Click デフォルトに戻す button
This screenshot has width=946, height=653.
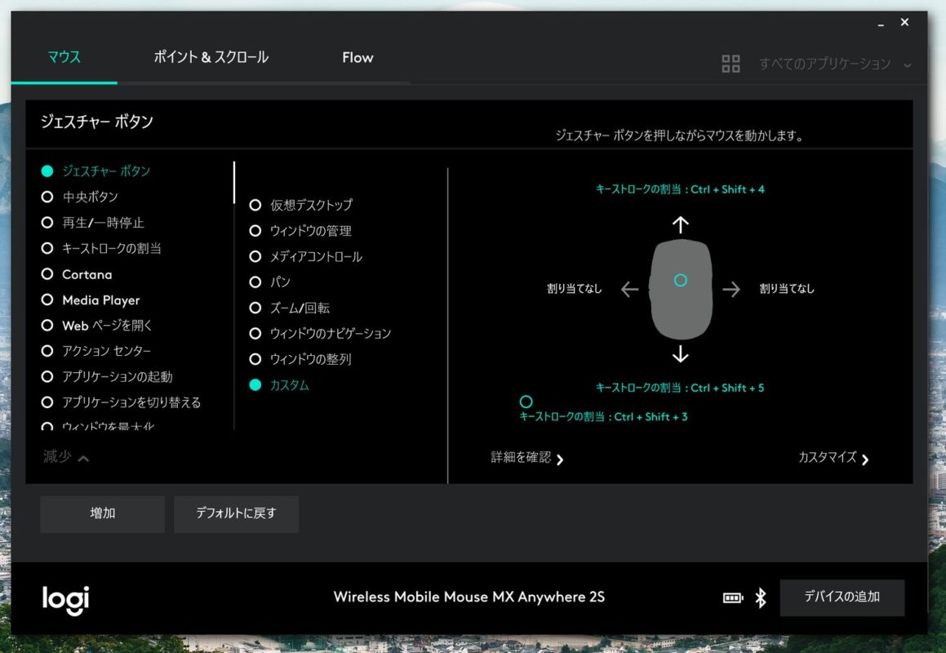pyautogui.click(x=236, y=513)
